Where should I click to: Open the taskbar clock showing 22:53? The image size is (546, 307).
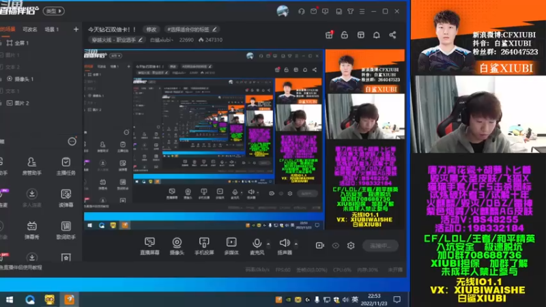click(x=374, y=299)
